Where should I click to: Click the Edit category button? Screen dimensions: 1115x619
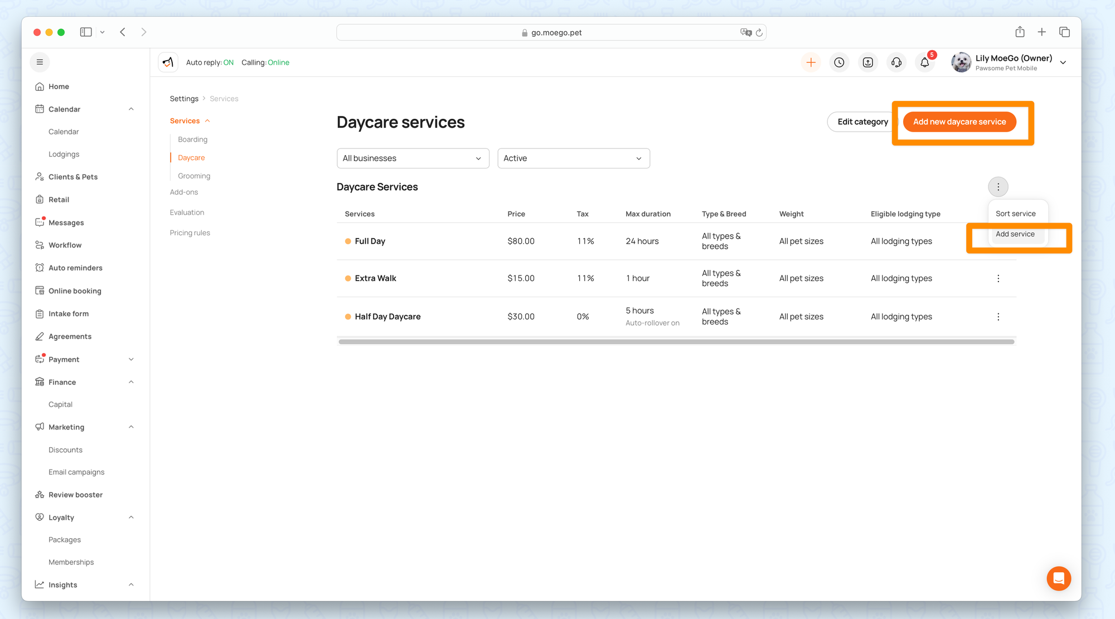click(x=862, y=122)
